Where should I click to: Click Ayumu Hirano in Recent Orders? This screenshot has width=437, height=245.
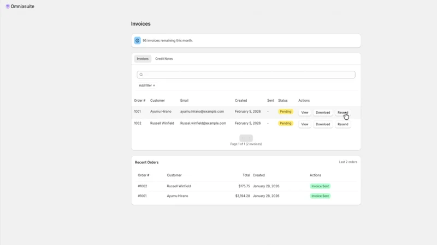[x=178, y=196]
